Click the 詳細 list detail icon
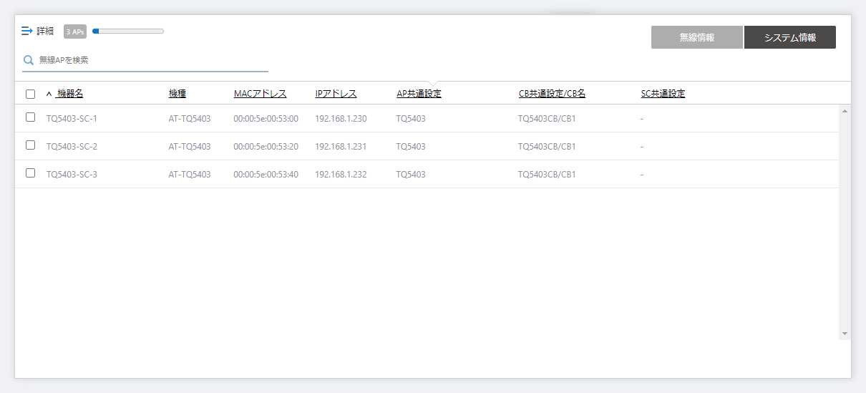The image size is (866, 393). [x=27, y=31]
